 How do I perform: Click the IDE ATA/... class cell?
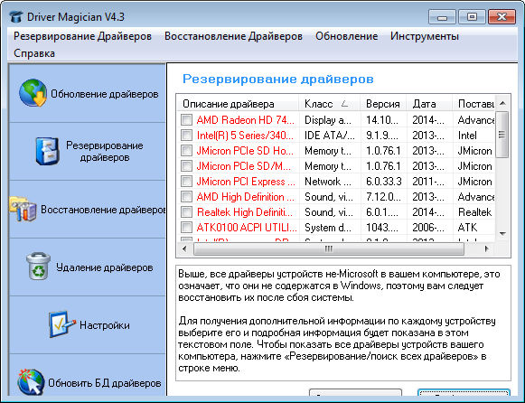point(330,136)
